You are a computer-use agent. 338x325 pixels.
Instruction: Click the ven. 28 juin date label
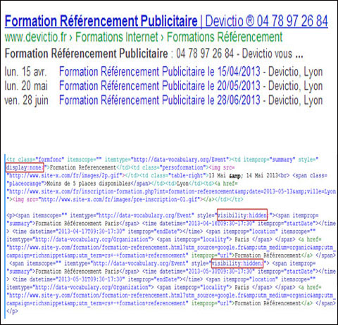pos(27,101)
